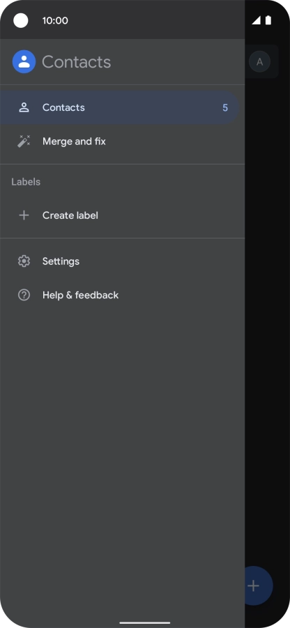Dismiss the drawer by tapping the dark scrim
Viewport: 290px width, 628px height.
coord(267,321)
